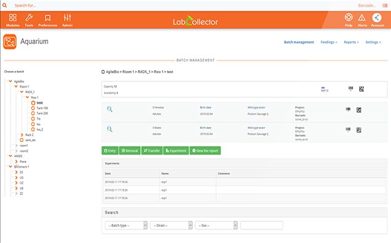391x243 pixels.
Task: Select the loo_2 tank in tree
Action: pos(39,130)
